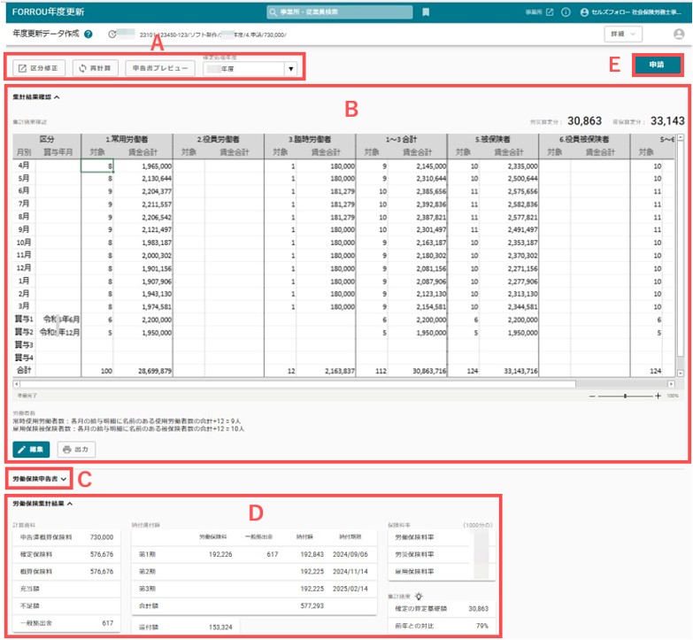Image resolution: width=693 pixels, height=640 pixels.
Task: Open the help question-mark icon
Action: [x=89, y=34]
